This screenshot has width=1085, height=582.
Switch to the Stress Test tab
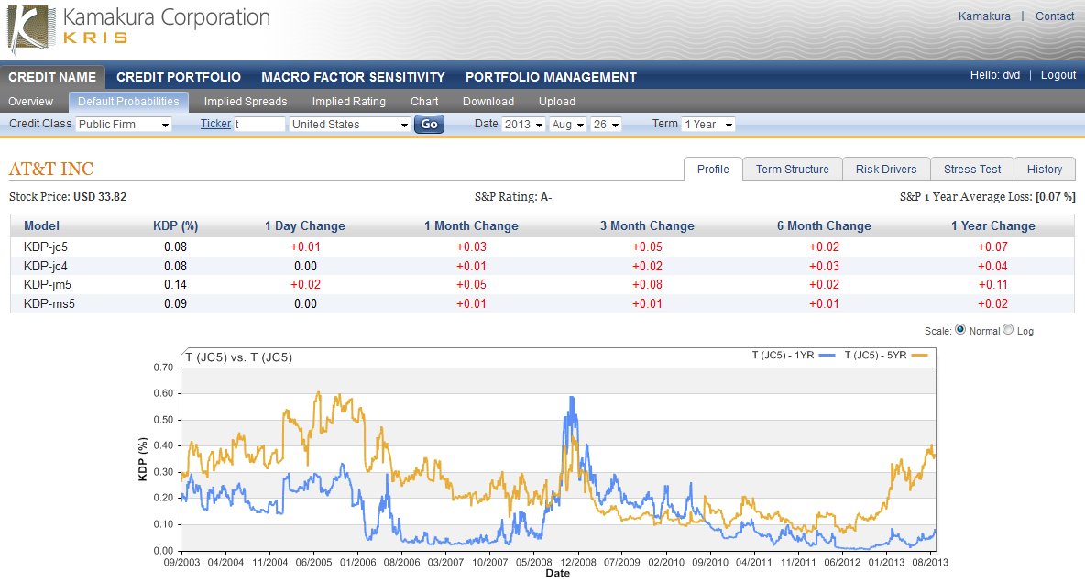click(972, 169)
